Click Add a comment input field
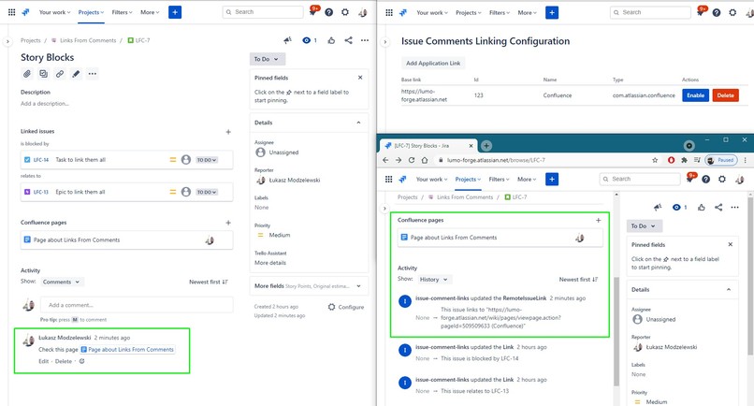The image size is (754, 406). 137,305
